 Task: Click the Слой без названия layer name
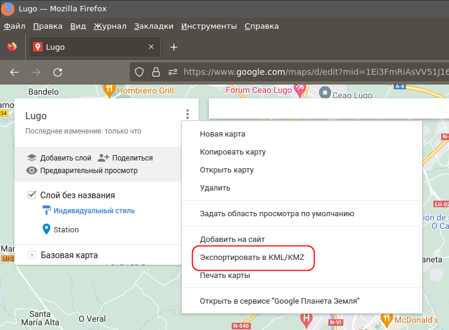(77, 195)
